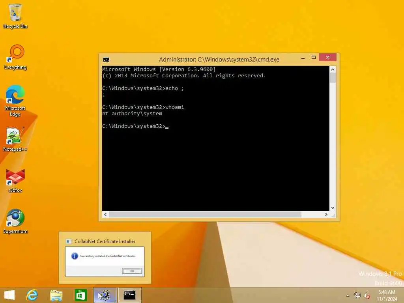Click the muted volume tray icon
The width and height of the screenshot is (404, 303).
tap(367, 295)
